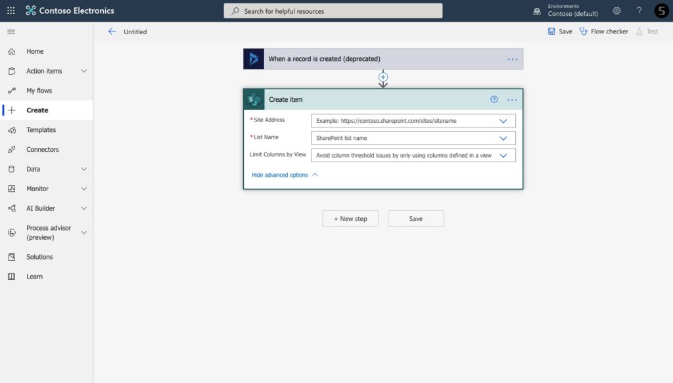Collapse the left navigation hamburger menu
673x383 pixels.
pos(11,32)
